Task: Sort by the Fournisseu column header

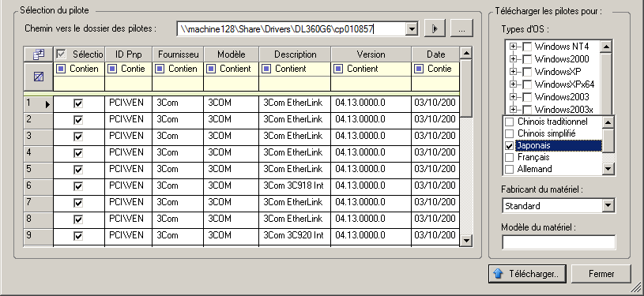Action: (178, 54)
